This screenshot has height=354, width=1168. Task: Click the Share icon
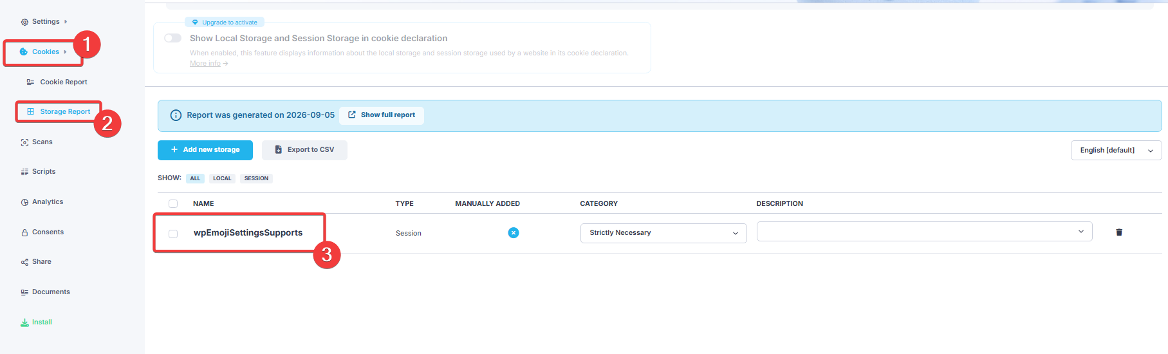pos(24,262)
